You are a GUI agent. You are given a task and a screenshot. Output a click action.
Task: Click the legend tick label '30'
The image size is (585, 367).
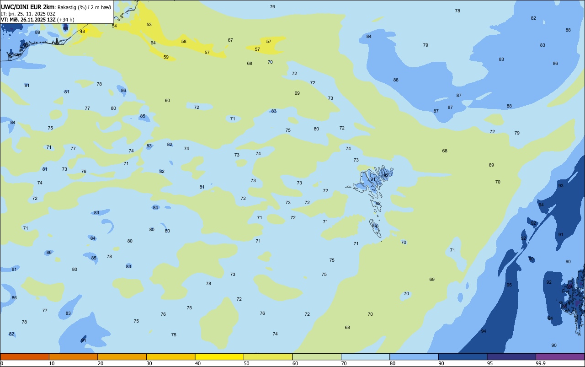pos(149,363)
